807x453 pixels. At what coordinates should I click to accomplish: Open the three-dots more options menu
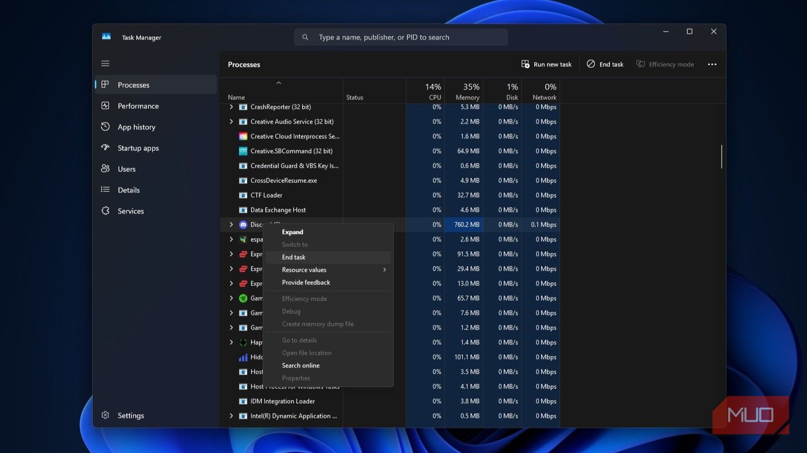712,64
